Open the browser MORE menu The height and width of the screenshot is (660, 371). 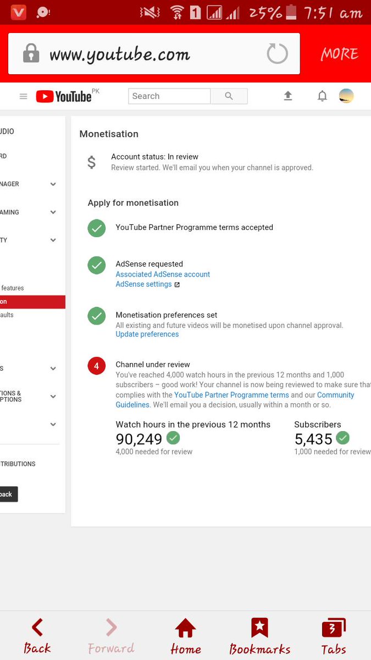point(339,54)
